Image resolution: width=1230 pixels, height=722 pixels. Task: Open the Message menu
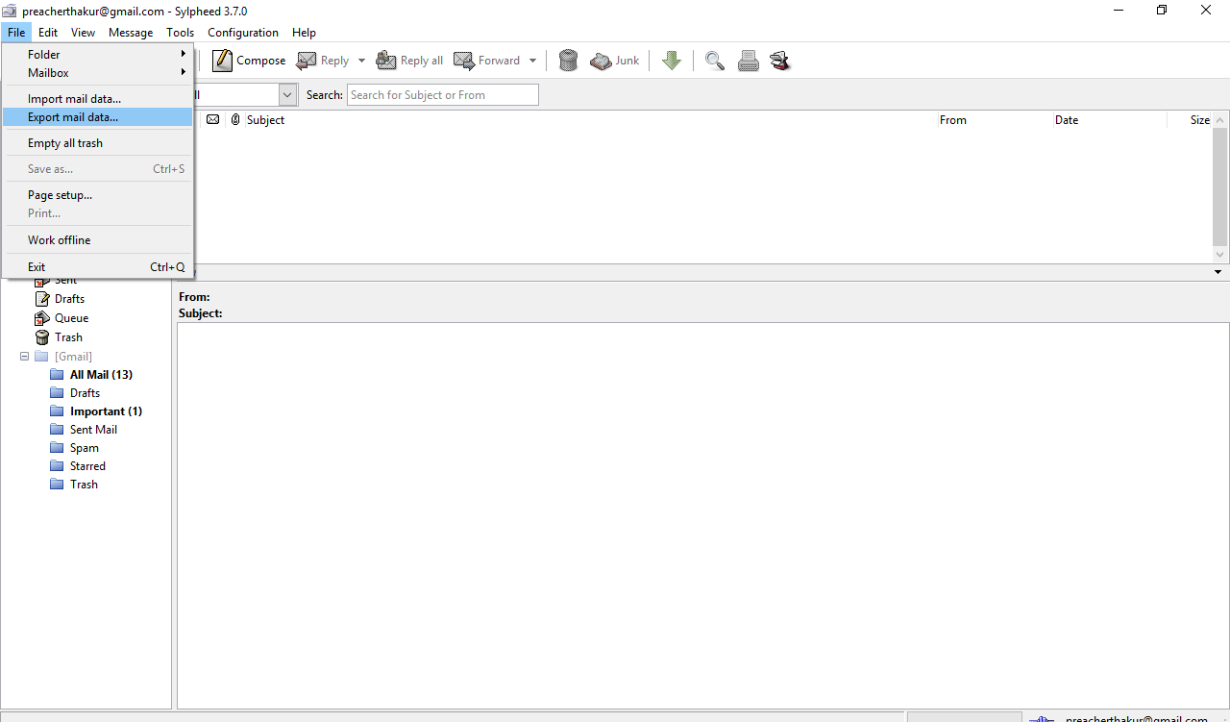click(x=131, y=33)
